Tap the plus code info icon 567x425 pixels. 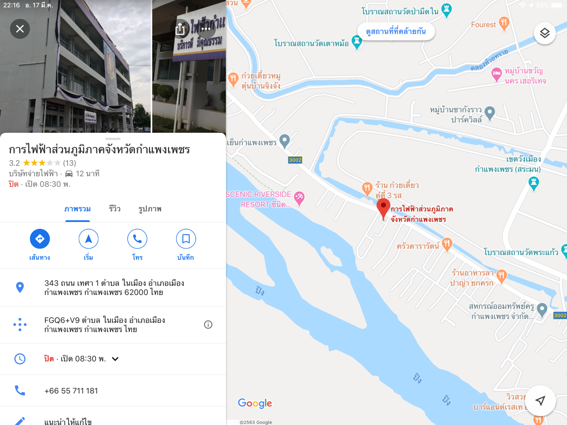click(208, 325)
